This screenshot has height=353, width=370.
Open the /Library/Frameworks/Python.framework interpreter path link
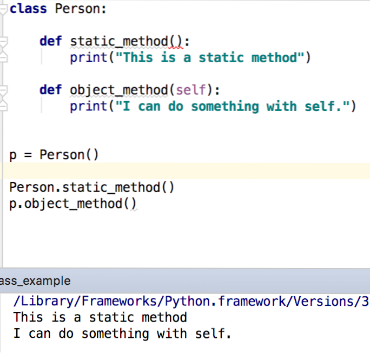(x=191, y=301)
